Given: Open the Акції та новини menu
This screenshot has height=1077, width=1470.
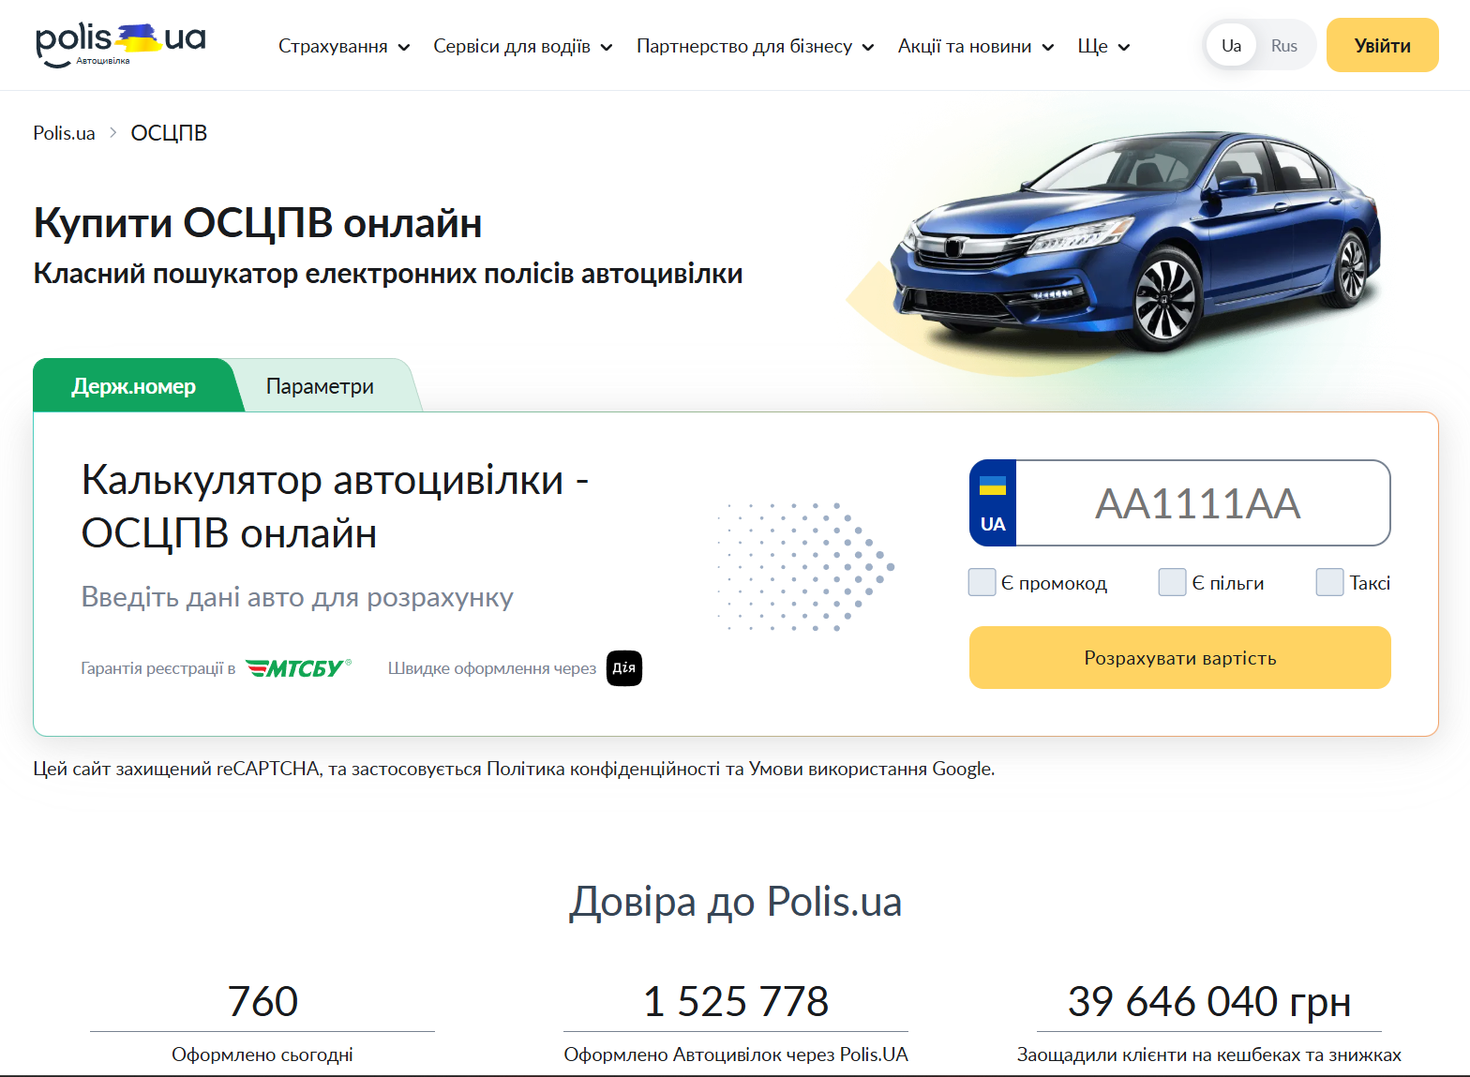Looking at the screenshot, I should [976, 46].
